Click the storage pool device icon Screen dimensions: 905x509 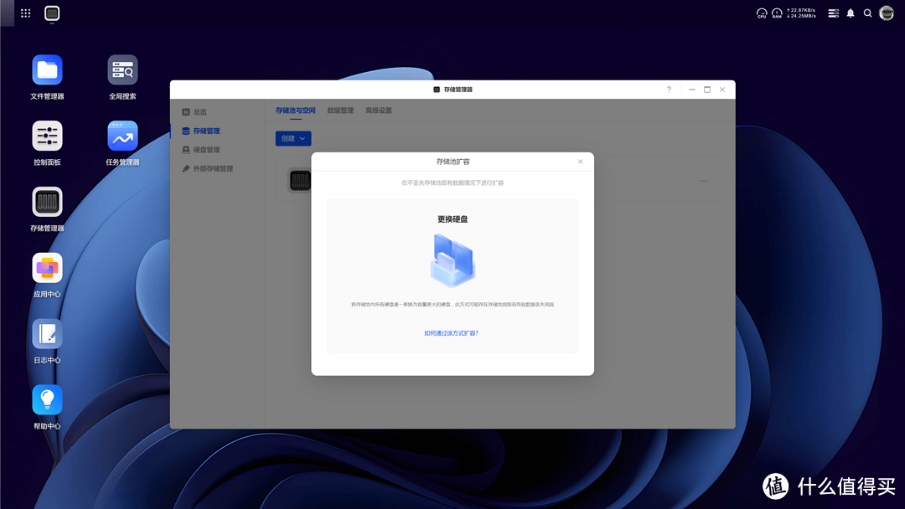click(299, 181)
